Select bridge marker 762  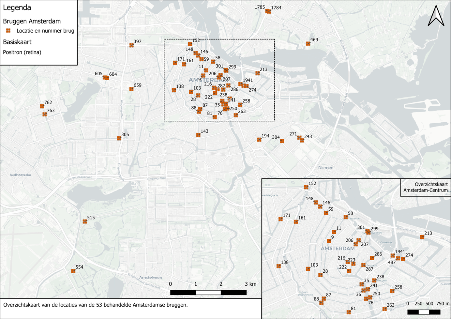click(42, 106)
